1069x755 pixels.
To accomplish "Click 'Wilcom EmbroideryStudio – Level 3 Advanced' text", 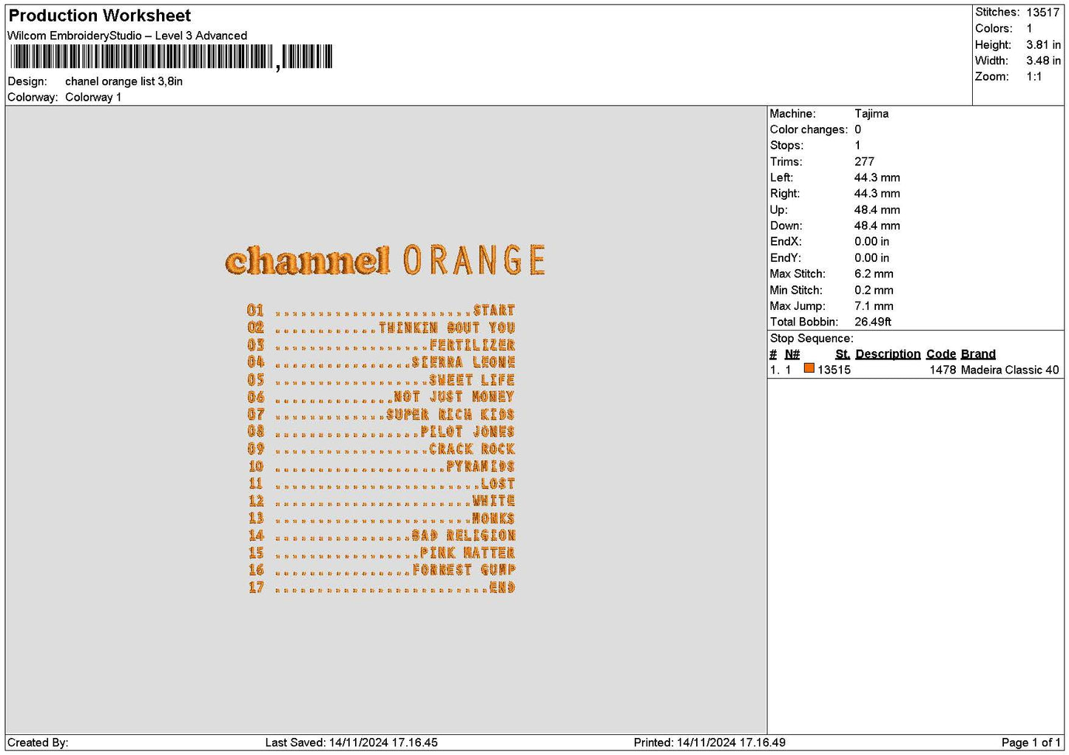I will pos(127,35).
